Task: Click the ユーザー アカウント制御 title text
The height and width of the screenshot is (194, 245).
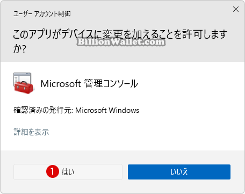Action: (x=42, y=13)
